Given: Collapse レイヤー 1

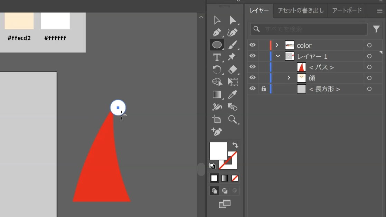Looking at the screenshot, I should point(278,56).
